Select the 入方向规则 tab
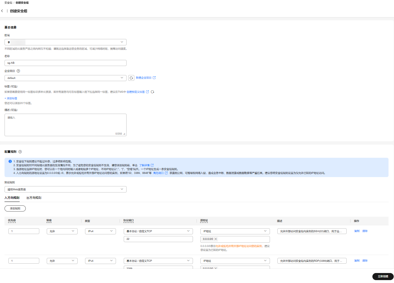 (12, 198)
